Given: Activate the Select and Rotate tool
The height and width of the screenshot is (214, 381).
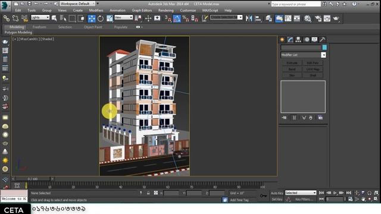Looking at the screenshot, I should point(101,18).
